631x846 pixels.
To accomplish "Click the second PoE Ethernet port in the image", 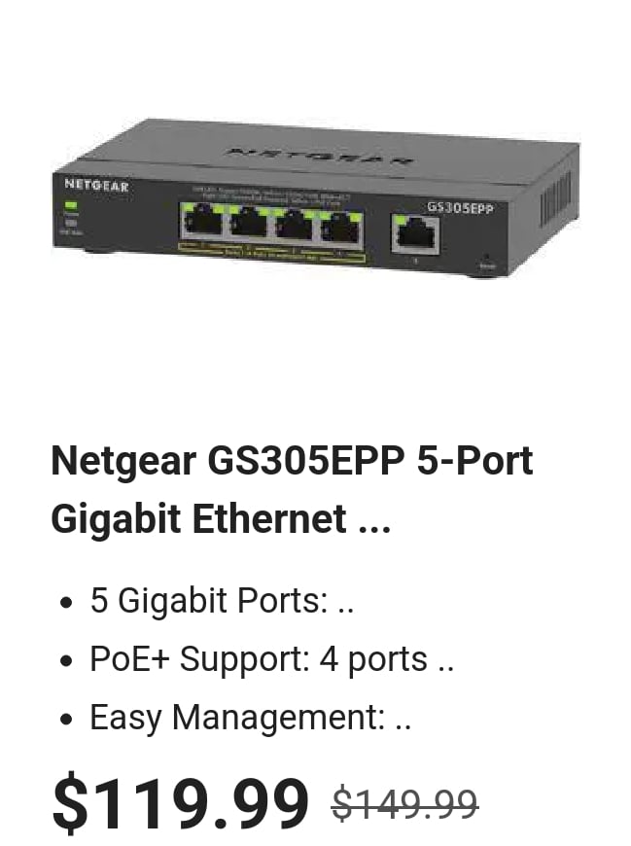I will pyautogui.click(x=248, y=223).
